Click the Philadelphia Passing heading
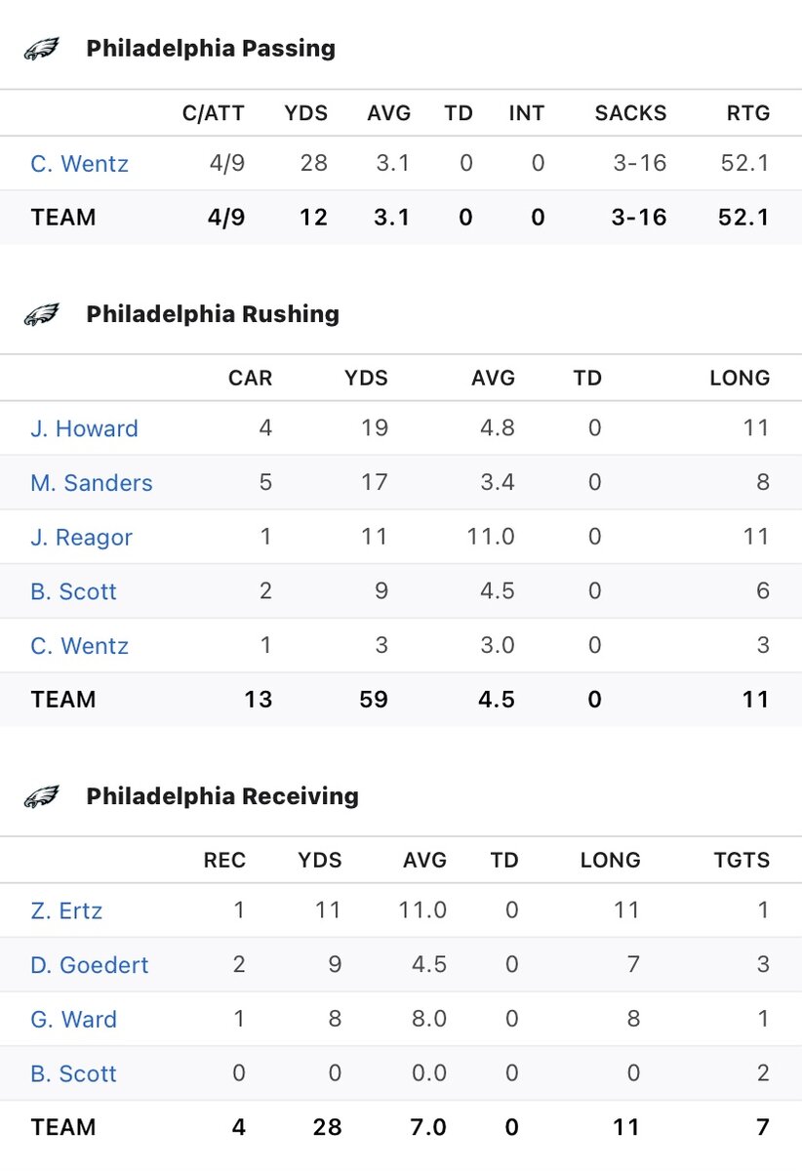Viewport: 802px width, 1171px height. 211,49
